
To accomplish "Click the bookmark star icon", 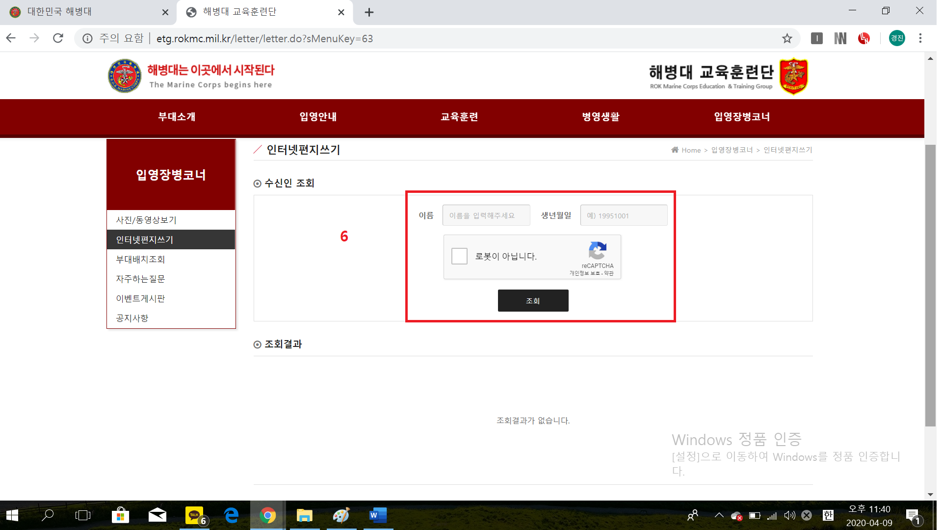I will (x=787, y=38).
